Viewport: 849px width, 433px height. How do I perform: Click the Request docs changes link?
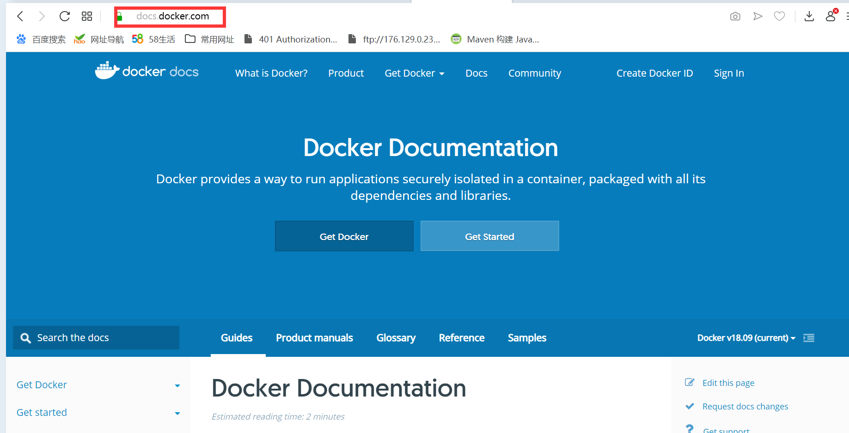745,406
